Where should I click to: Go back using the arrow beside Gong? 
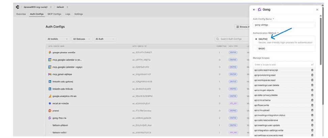click(x=254, y=10)
